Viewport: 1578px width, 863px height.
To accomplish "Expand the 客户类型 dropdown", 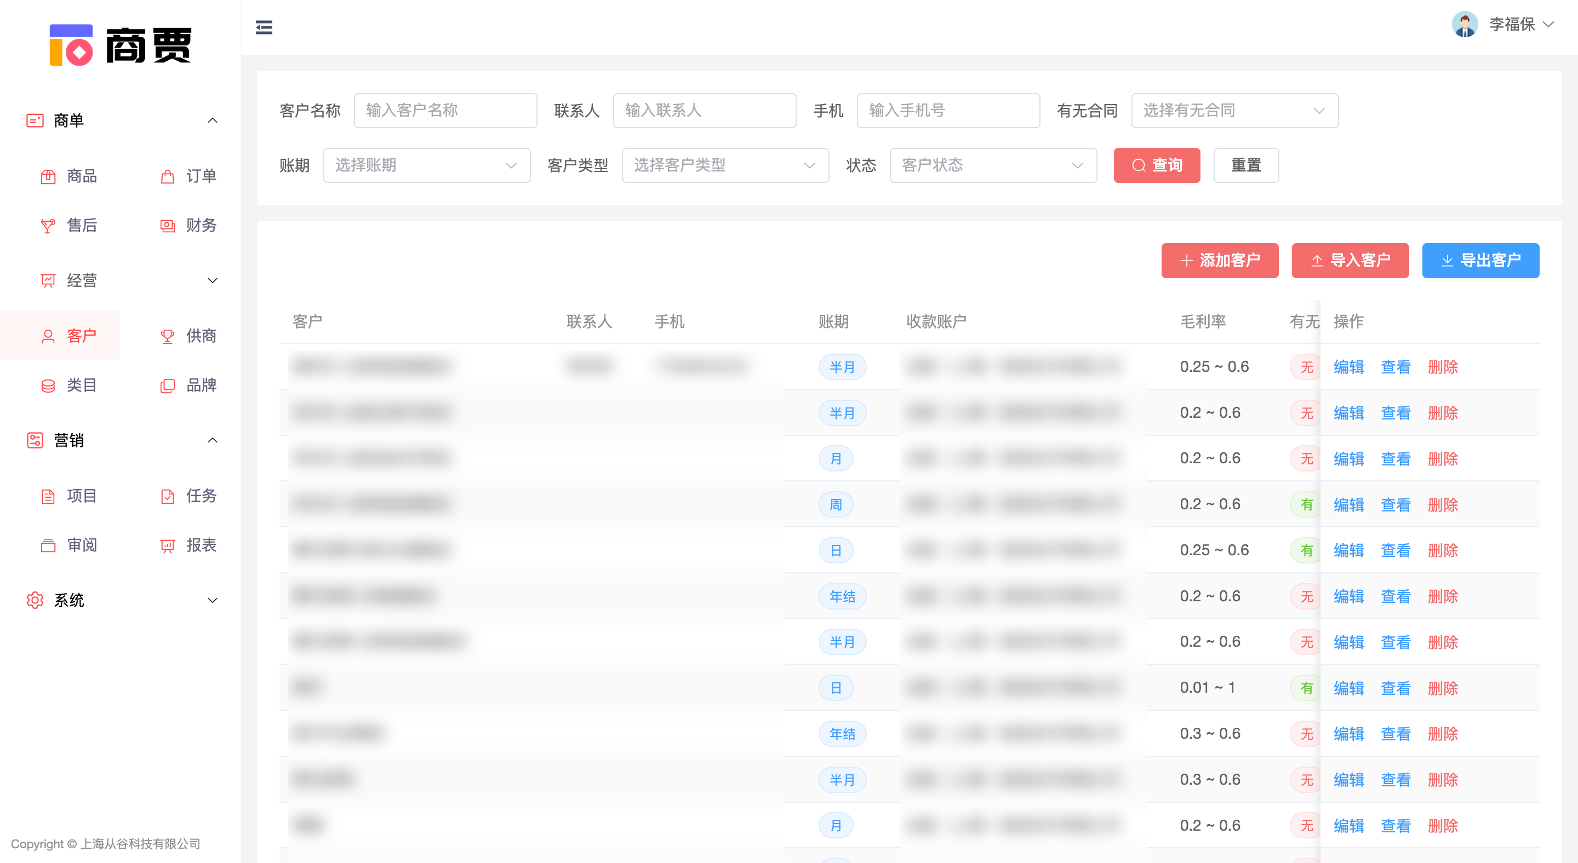I will pos(725,165).
